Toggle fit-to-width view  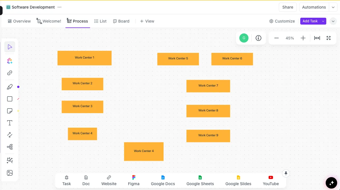(317, 38)
